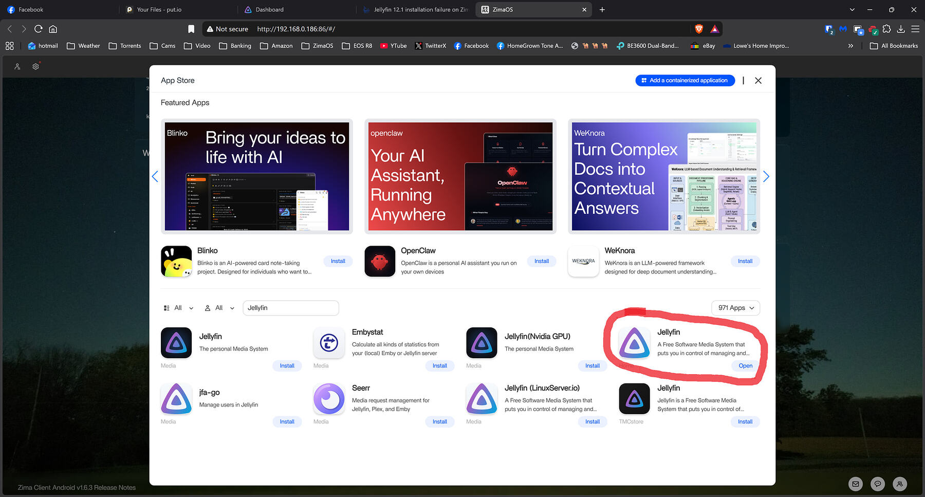Screen dimensions: 925x497
Task: Install the Embystat app
Action: click(440, 366)
